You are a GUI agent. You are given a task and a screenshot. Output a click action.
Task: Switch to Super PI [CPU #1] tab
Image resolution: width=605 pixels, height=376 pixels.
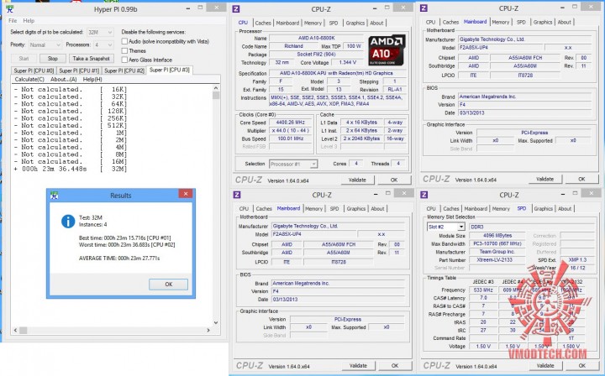(79, 70)
